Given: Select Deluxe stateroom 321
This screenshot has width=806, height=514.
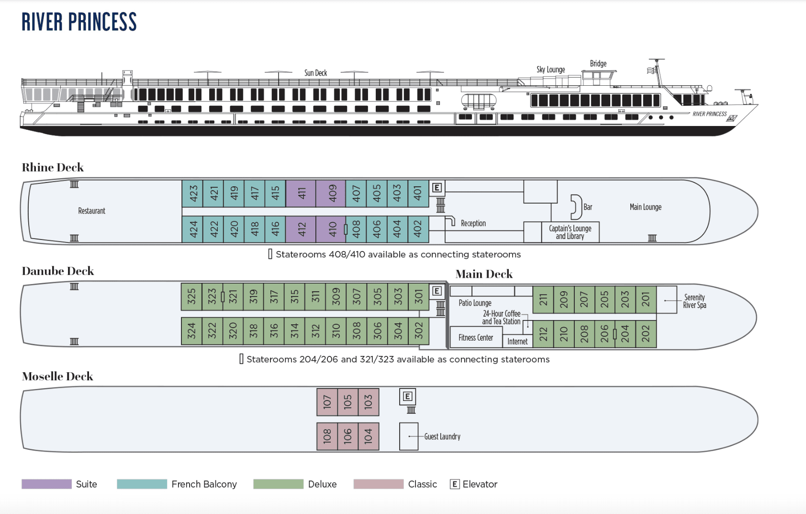Looking at the screenshot, I should [233, 297].
